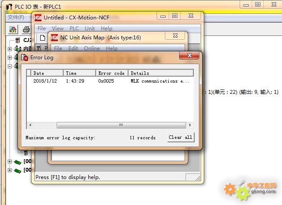Click the right arrow of error log scrollbar
Screen dimensions: 282x205
[x=190, y=125]
